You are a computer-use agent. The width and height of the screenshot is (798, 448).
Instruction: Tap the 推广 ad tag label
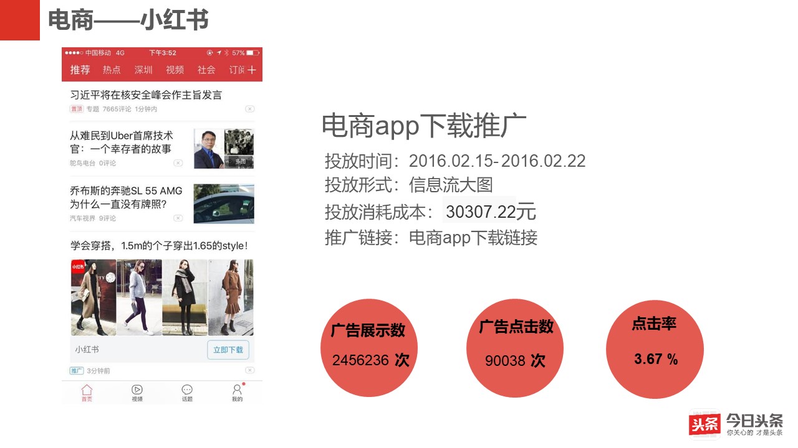77,371
